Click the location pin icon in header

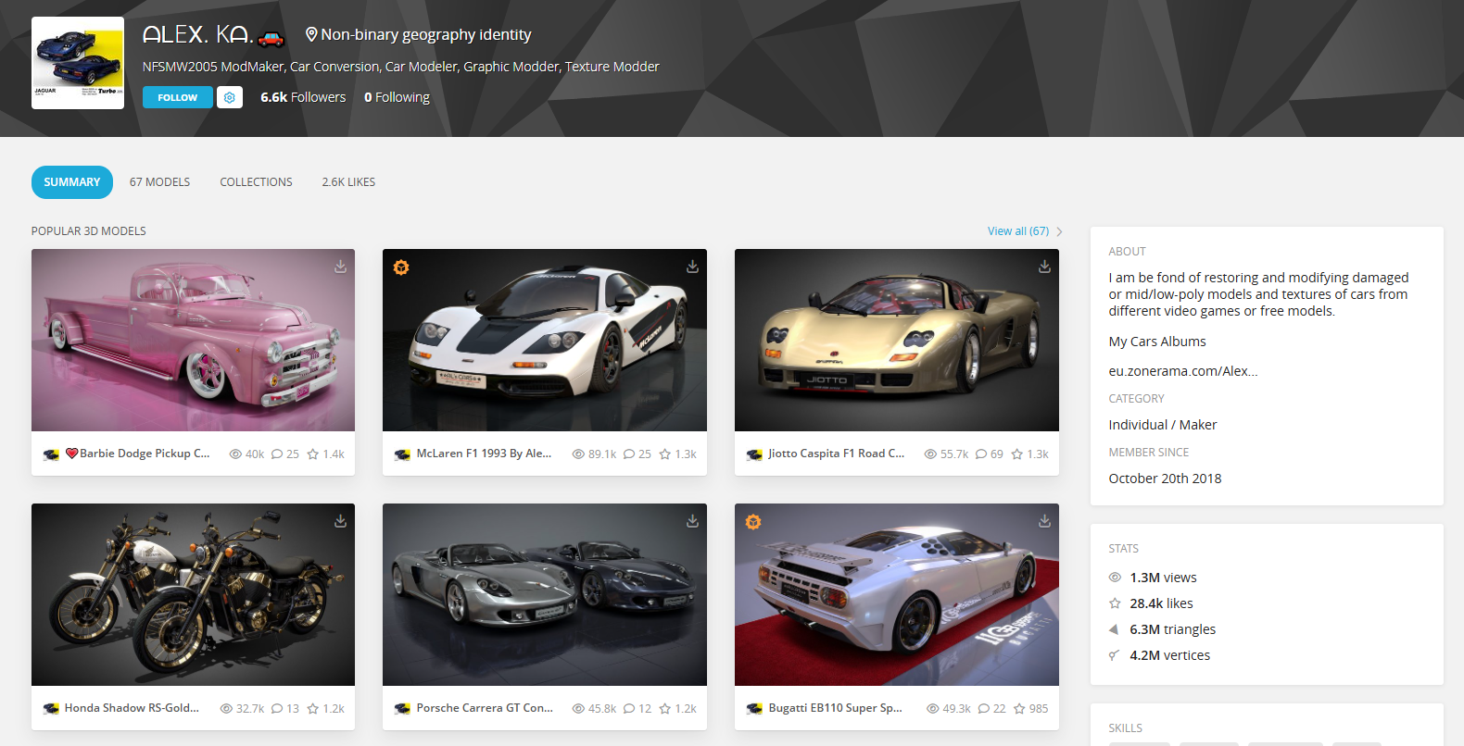(311, 35)
